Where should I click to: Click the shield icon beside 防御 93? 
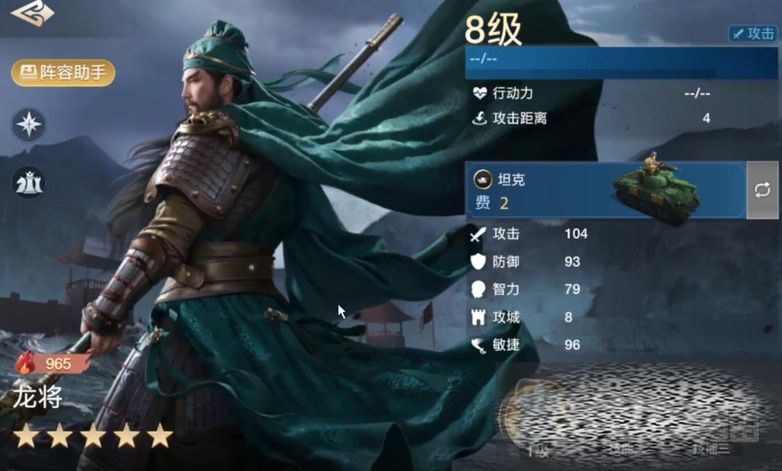click(478, 261)
